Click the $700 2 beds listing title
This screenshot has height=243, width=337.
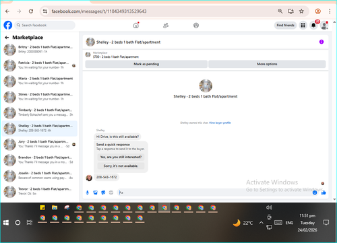116,57
